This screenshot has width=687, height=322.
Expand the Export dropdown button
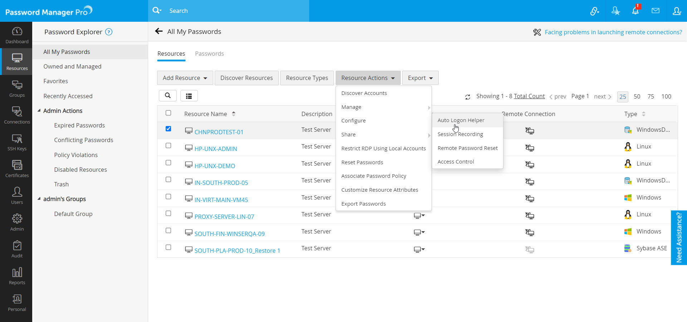[420, 78]
